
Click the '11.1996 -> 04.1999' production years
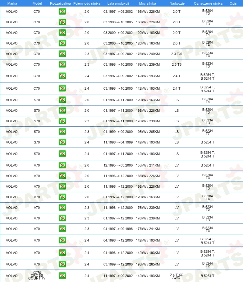tap(118, 142)
